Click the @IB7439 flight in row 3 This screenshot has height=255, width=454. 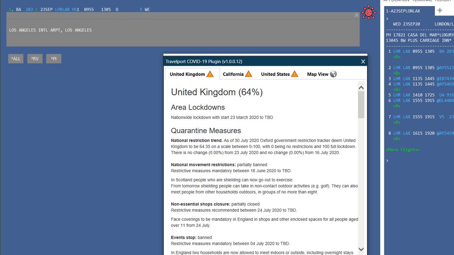point(445,79)
